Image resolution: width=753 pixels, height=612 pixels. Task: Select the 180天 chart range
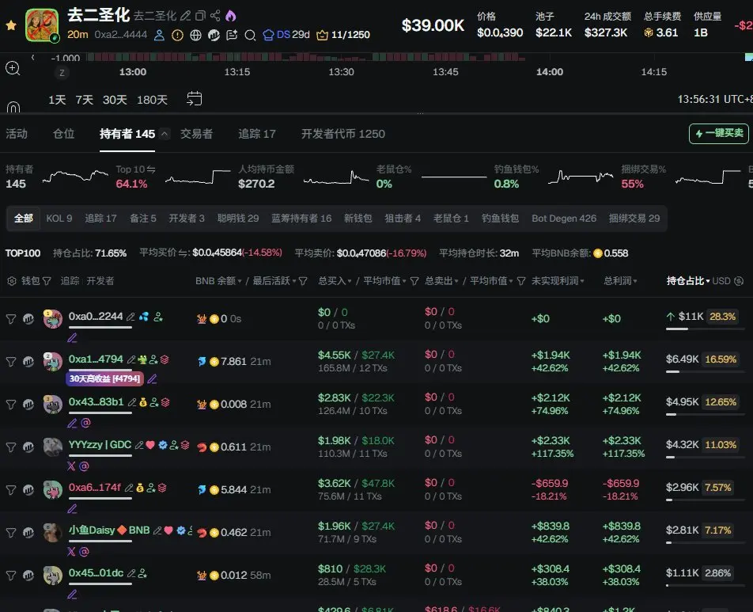(152, 100)
